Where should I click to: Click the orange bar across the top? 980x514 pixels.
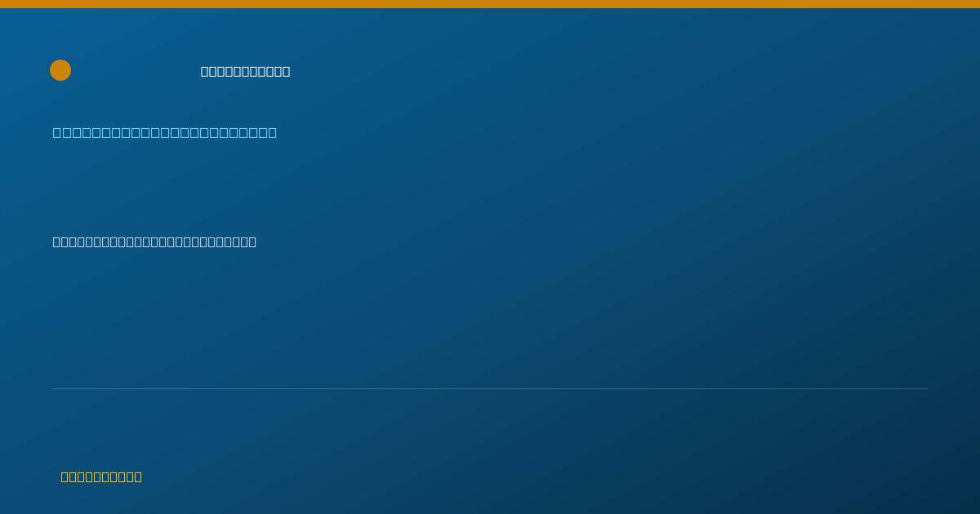pyautogui.click(x=490, y=4)
